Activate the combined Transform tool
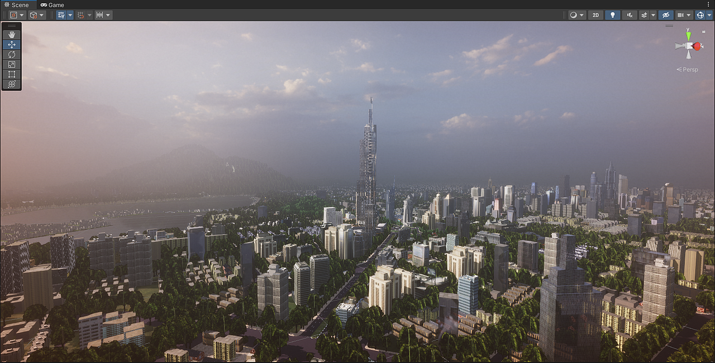The image size is (715, 363). point(11,84)
